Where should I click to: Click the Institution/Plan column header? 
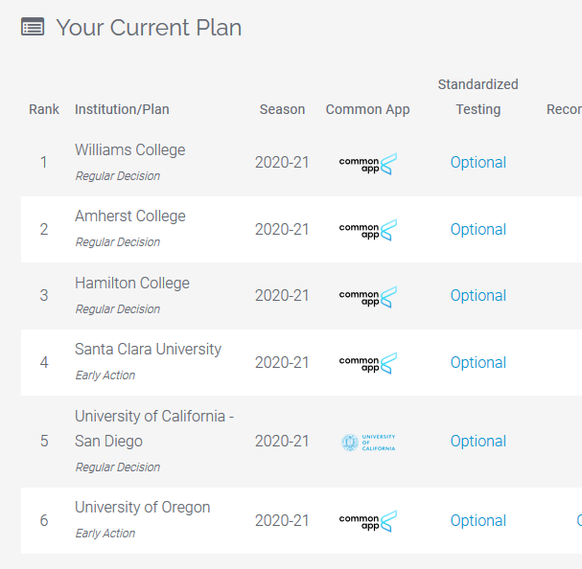point(122,109)
